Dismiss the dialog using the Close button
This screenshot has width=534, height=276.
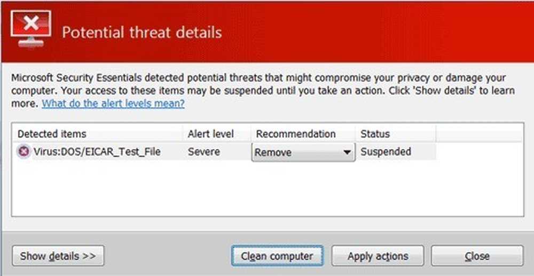(477, 256)
